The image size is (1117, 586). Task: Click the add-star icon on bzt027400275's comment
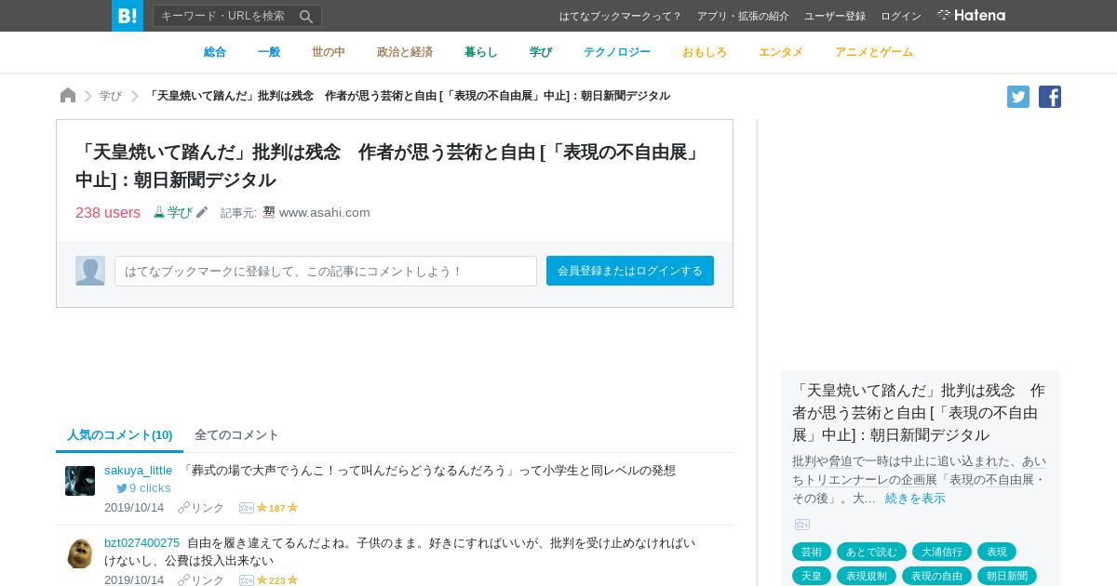pos(247,580)
